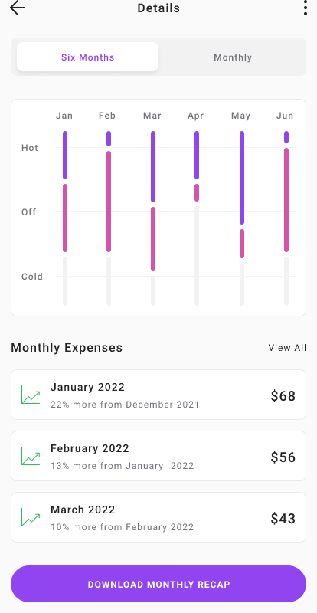Switch to the Monthly tab
The width and height of the screenshot is (317, 613).
(x=233, y=57)
